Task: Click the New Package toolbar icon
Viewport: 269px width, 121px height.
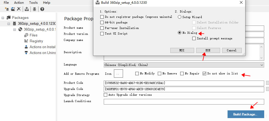Action: [7, 9]
